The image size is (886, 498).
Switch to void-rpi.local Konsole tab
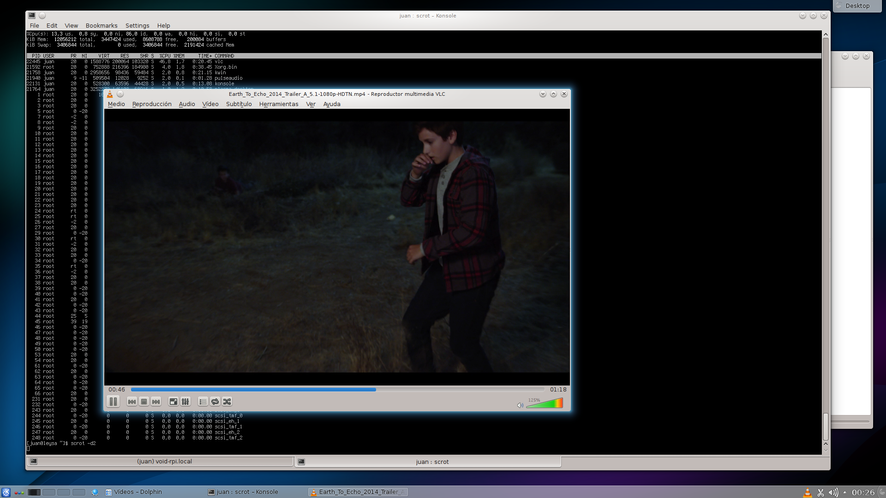164,462
